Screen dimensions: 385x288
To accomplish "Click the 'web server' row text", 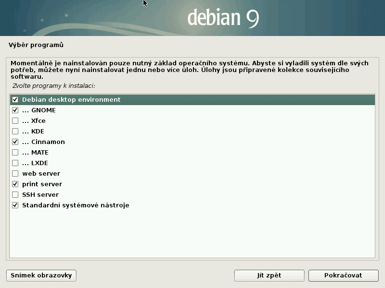I will tap(41, 173).
